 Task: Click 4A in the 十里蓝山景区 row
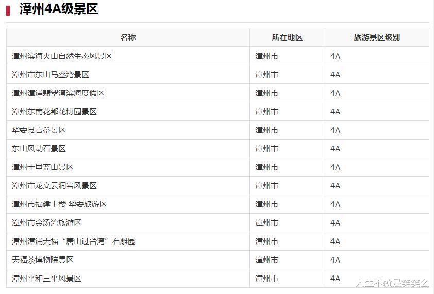pos(335,167)
